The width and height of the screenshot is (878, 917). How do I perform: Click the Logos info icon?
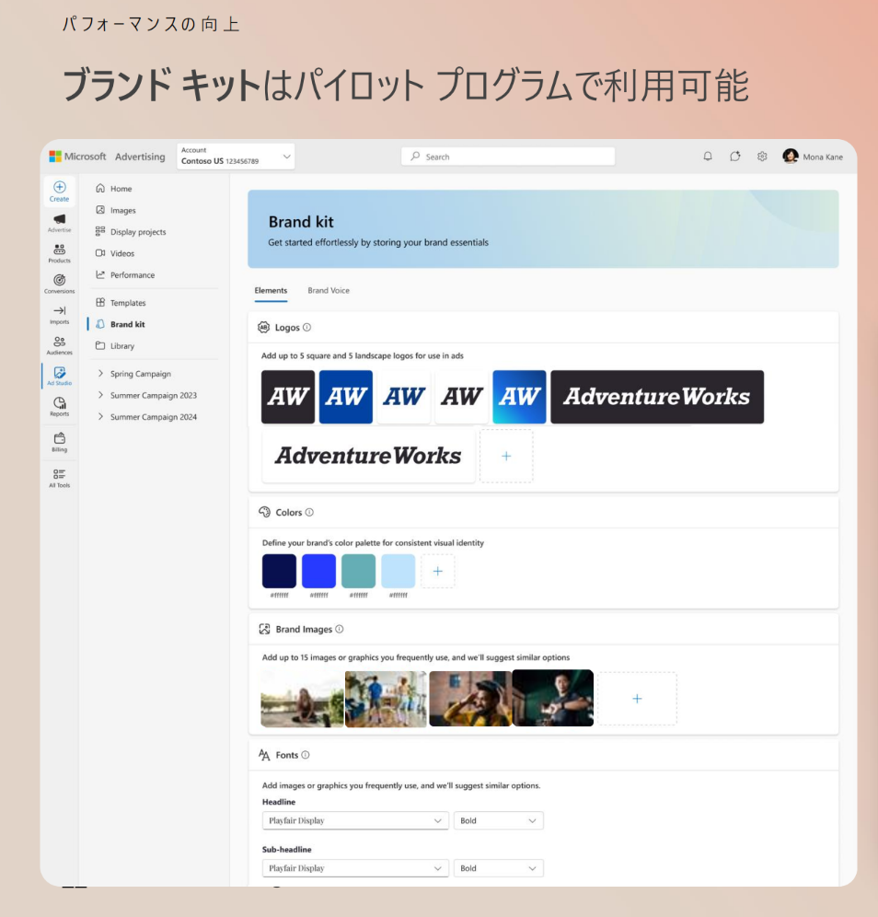click(306, 328)
